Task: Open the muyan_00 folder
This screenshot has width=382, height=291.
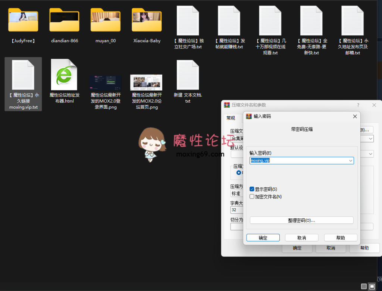Action: point(105,21)
